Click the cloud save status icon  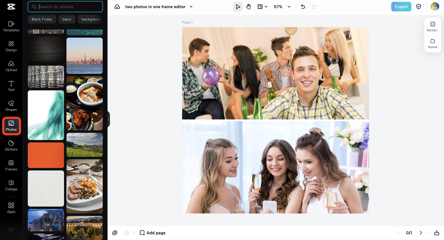(117, 7)
